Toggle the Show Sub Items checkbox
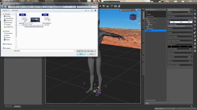The height and width of the screenshot is (110, 197). point(146,100)
